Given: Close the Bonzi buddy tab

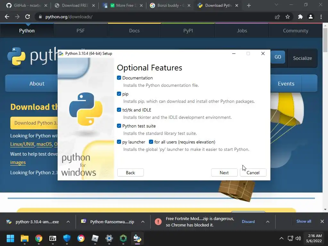Looking at the screenshot, I should pyautogui.click(x=189, y=5).
